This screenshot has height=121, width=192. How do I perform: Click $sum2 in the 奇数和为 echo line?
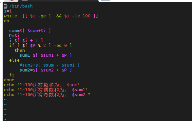click(x=79, y=95)
